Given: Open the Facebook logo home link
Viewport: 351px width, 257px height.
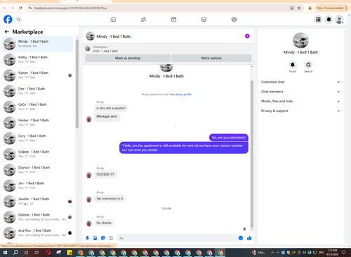Looking at the screenshot, I should [x=8, y=20].
